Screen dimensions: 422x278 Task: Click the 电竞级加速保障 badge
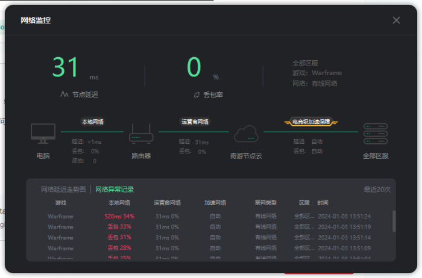(311, 122)
